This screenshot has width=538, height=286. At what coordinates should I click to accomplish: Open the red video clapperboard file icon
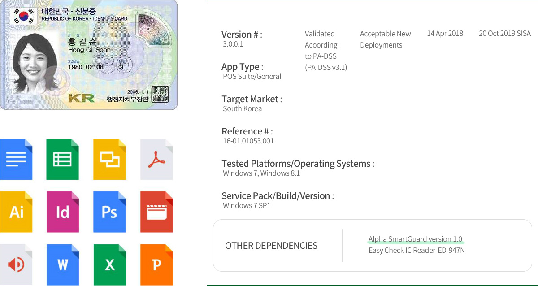[x=156, y=212]
